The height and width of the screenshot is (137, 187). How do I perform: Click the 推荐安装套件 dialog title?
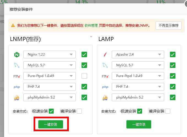pyautogui.click(x=21, y=9)
